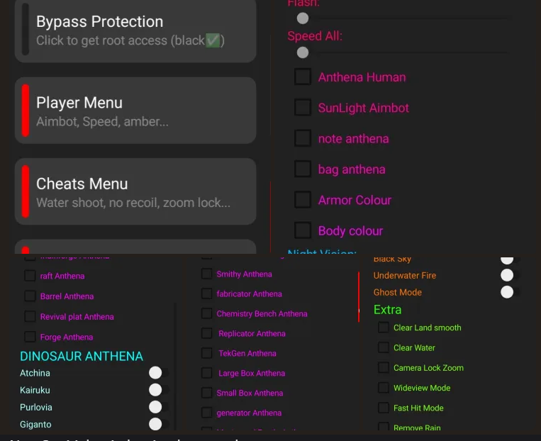Image resolution: width=541 pixels, height=441 pixels.
Task: Click the Flash slider handle
Action: click(x=303, y=18)
